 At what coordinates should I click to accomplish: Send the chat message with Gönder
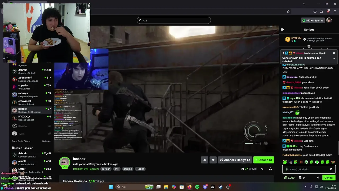(329, 178)
